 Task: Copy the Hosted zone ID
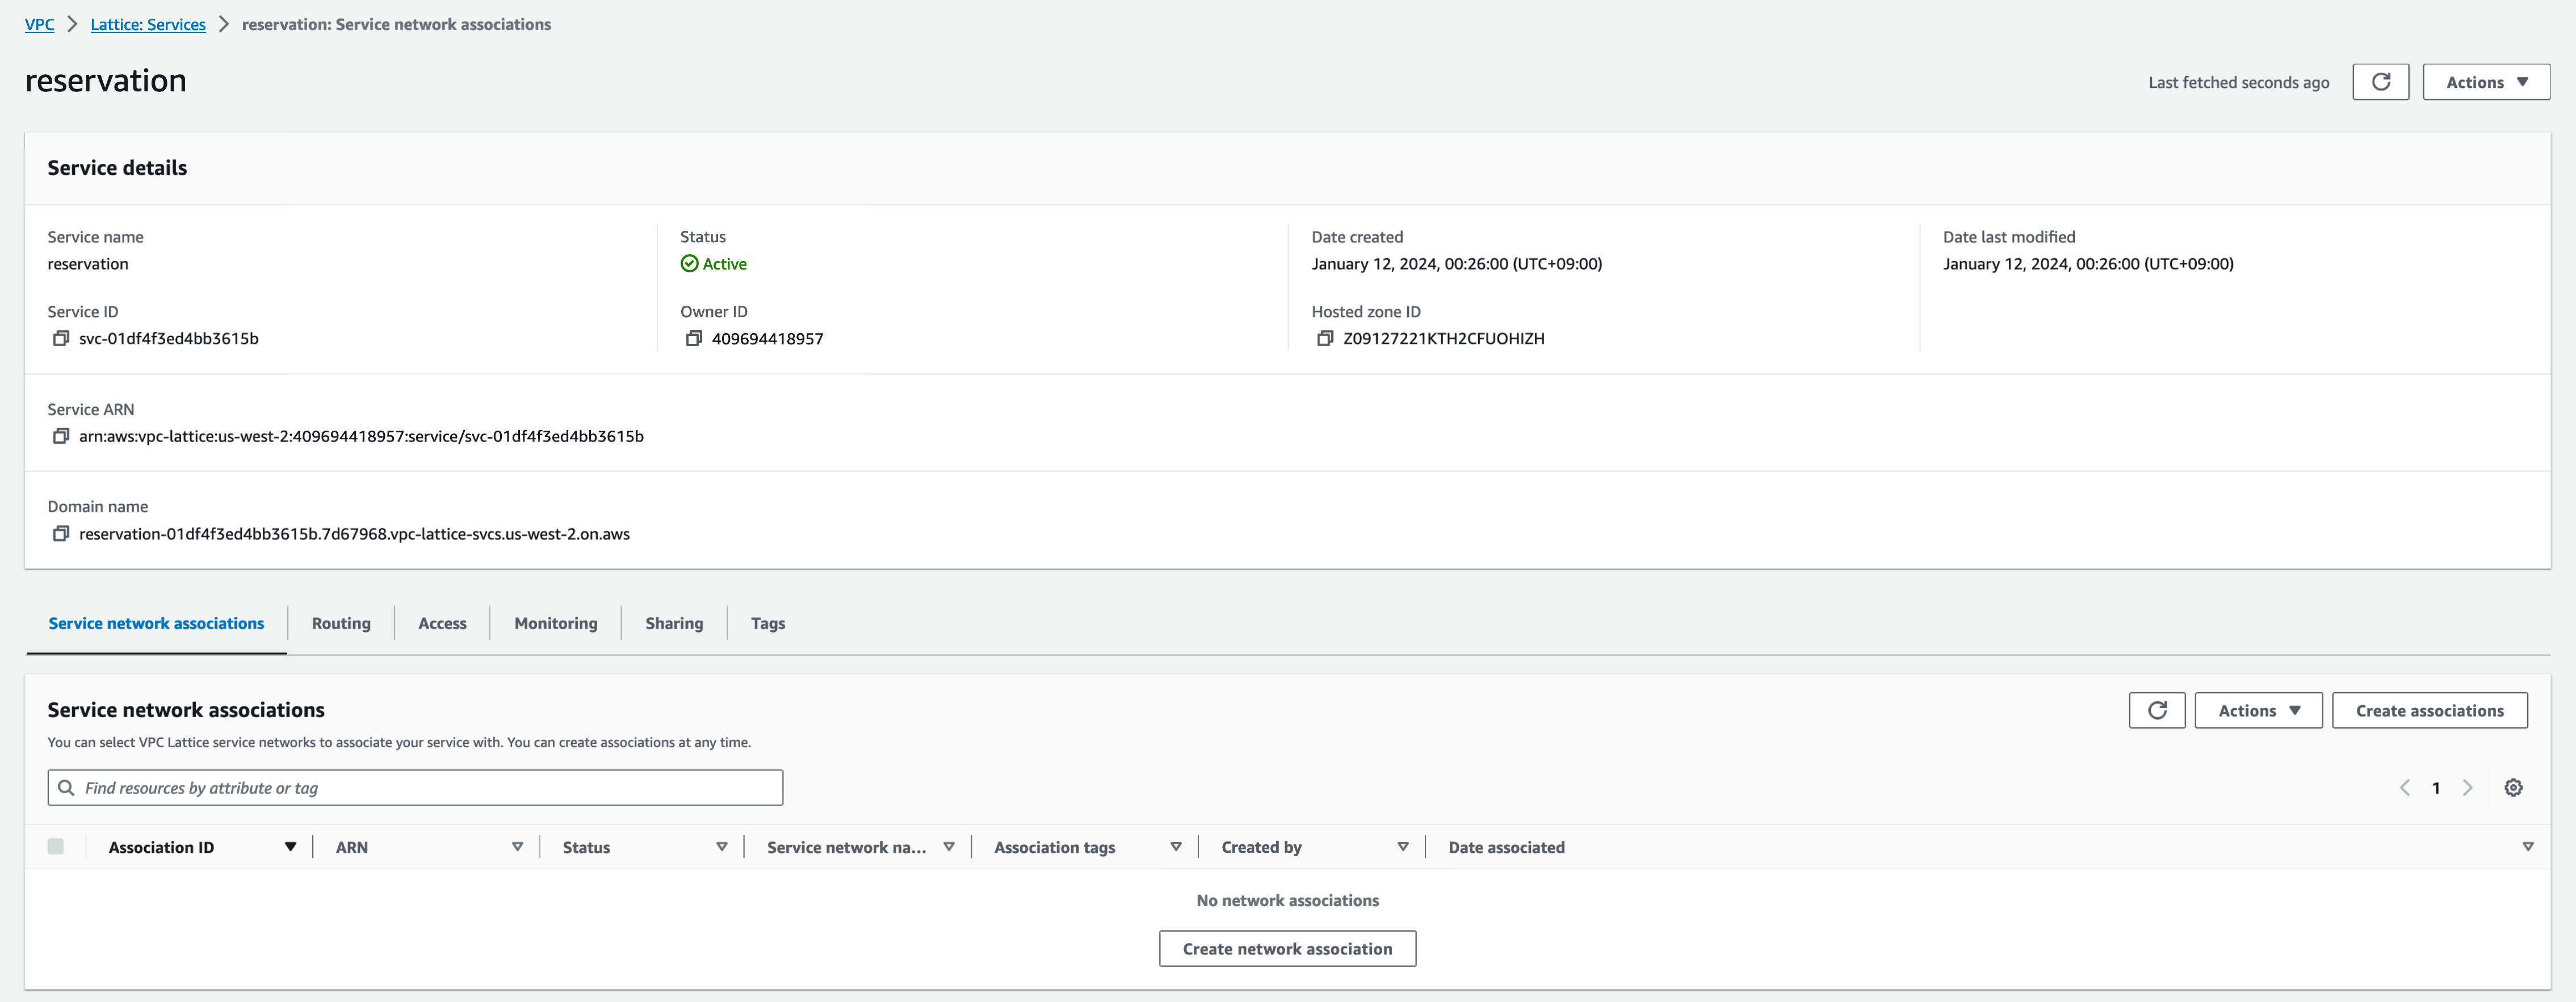pyautogui.click(x=1325, y=339)
